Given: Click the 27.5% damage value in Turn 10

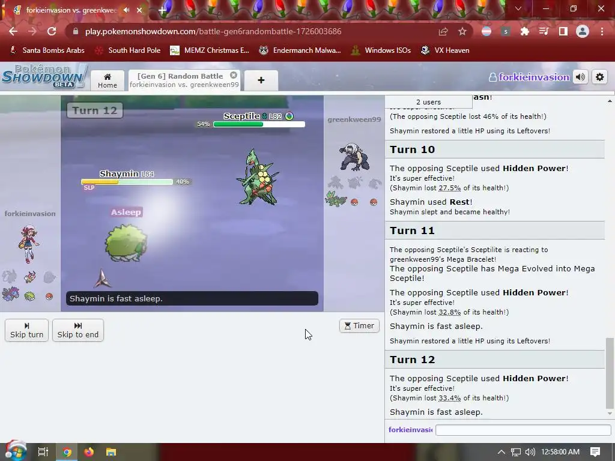Looking at the screenshot, I should (449, 188).
